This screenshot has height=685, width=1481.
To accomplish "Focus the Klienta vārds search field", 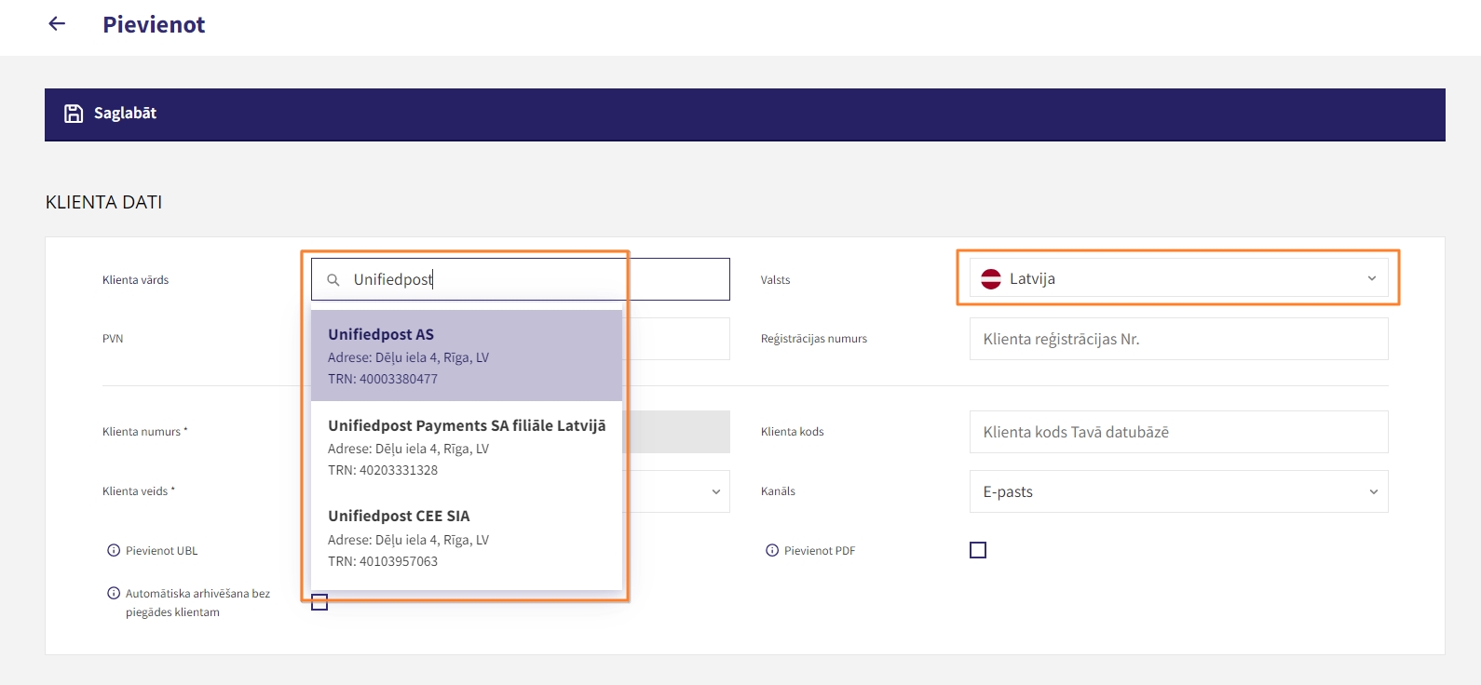I will 520,279.
